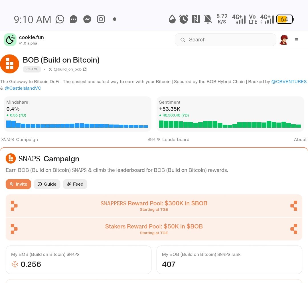This screenshot has height=283, width=308.
Task: Tap the Messenger notification icon
Action: tap(87, 19)
